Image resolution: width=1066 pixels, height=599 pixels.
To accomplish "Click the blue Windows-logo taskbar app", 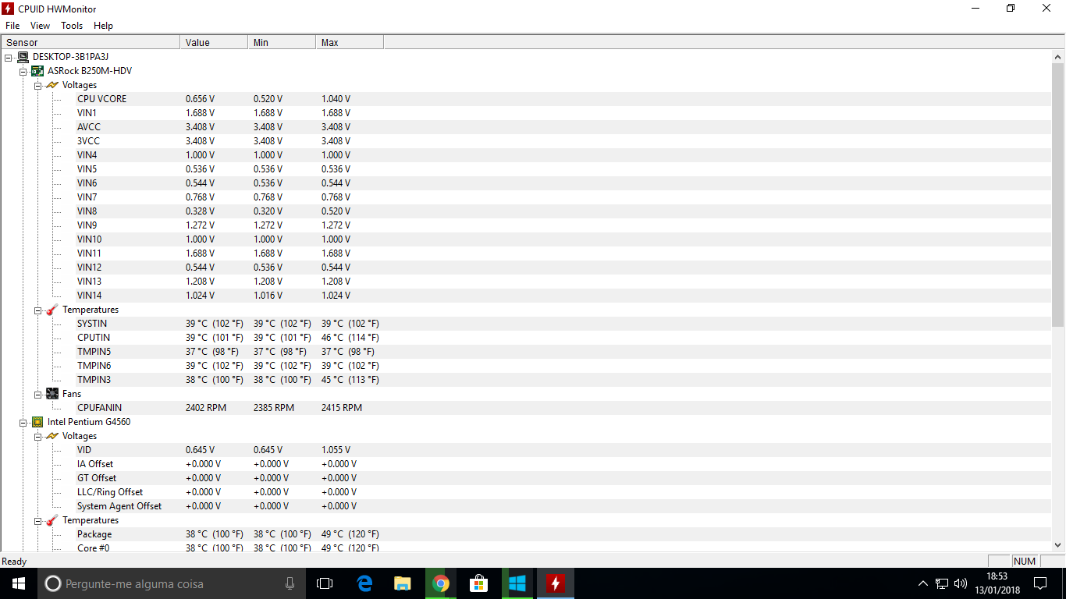I will click(x=517, y=583).
